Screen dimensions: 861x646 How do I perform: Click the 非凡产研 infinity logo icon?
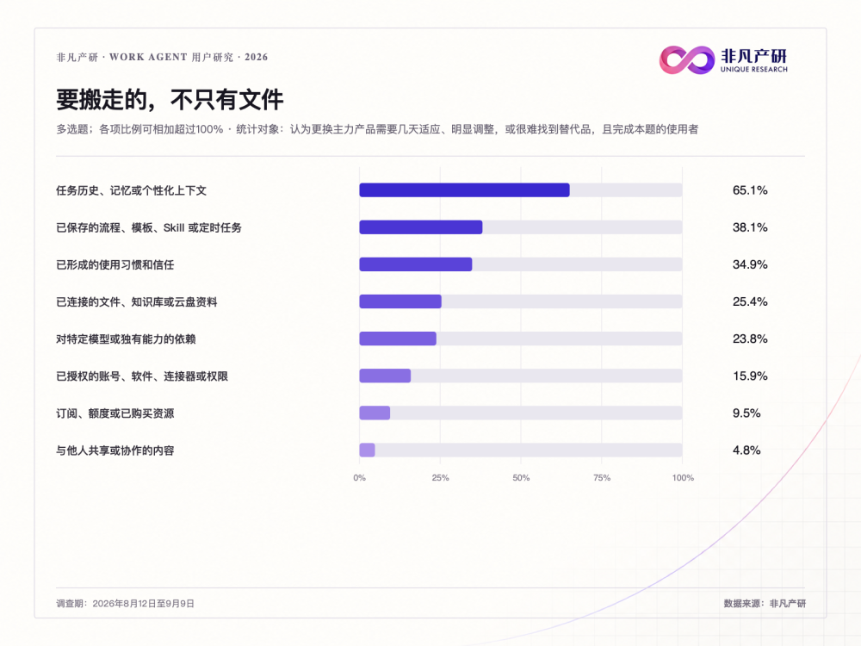point(687,60)
